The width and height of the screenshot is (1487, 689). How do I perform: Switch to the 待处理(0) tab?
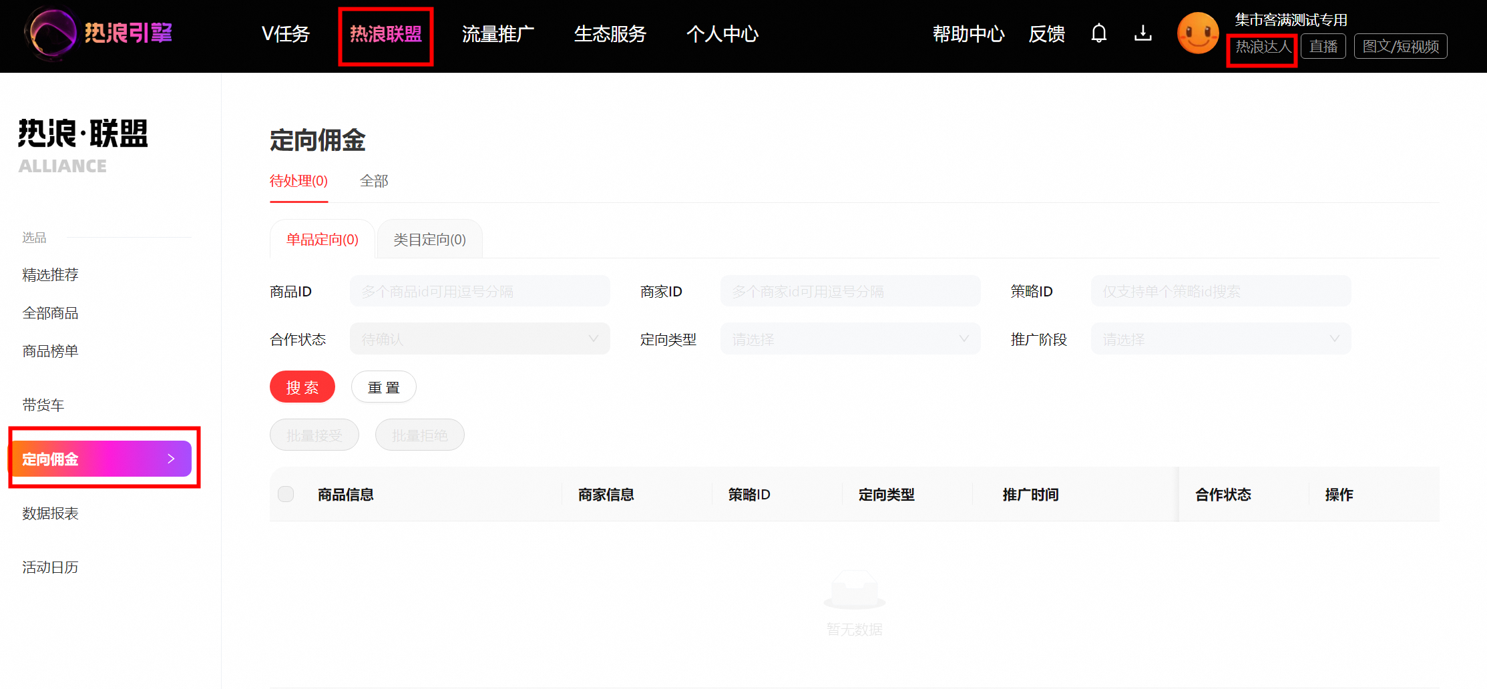(298, 181)
